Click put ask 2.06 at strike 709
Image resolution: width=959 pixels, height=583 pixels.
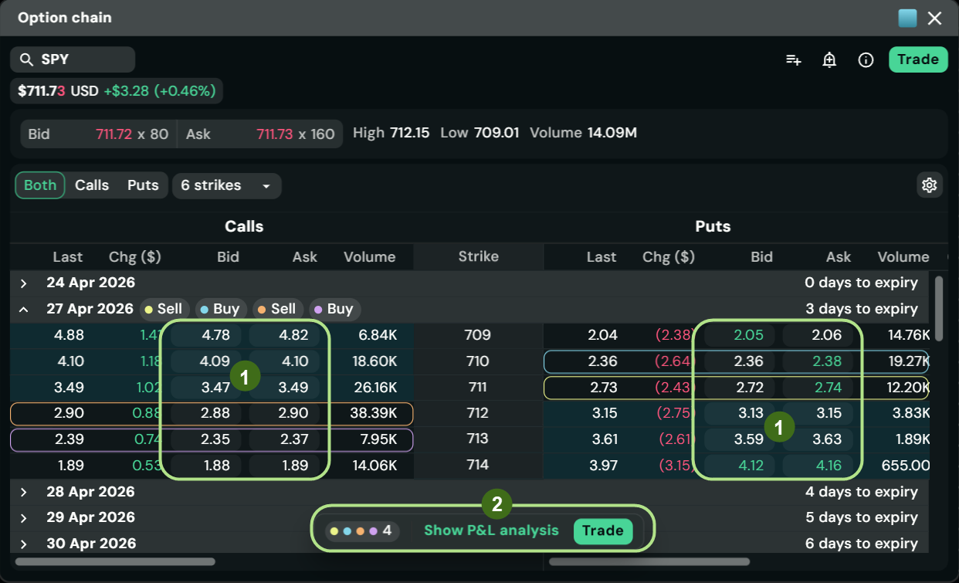pos(818,335)
